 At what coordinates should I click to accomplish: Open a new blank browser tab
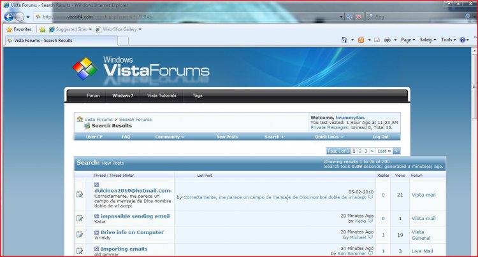123,41
